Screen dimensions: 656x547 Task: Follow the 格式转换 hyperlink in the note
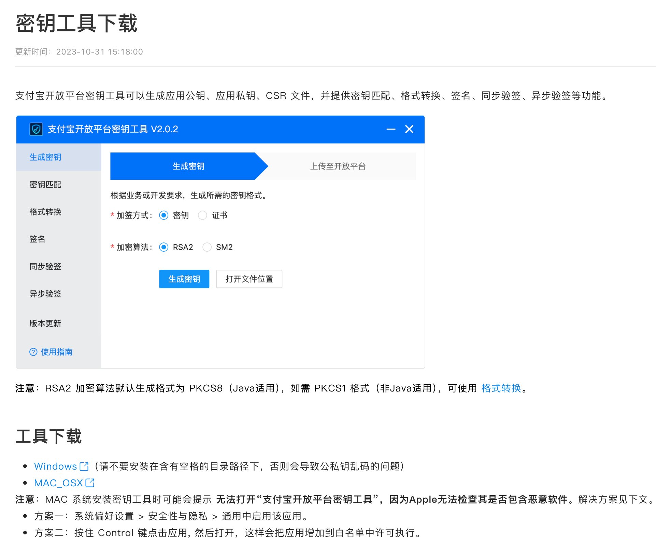point(501,388)
